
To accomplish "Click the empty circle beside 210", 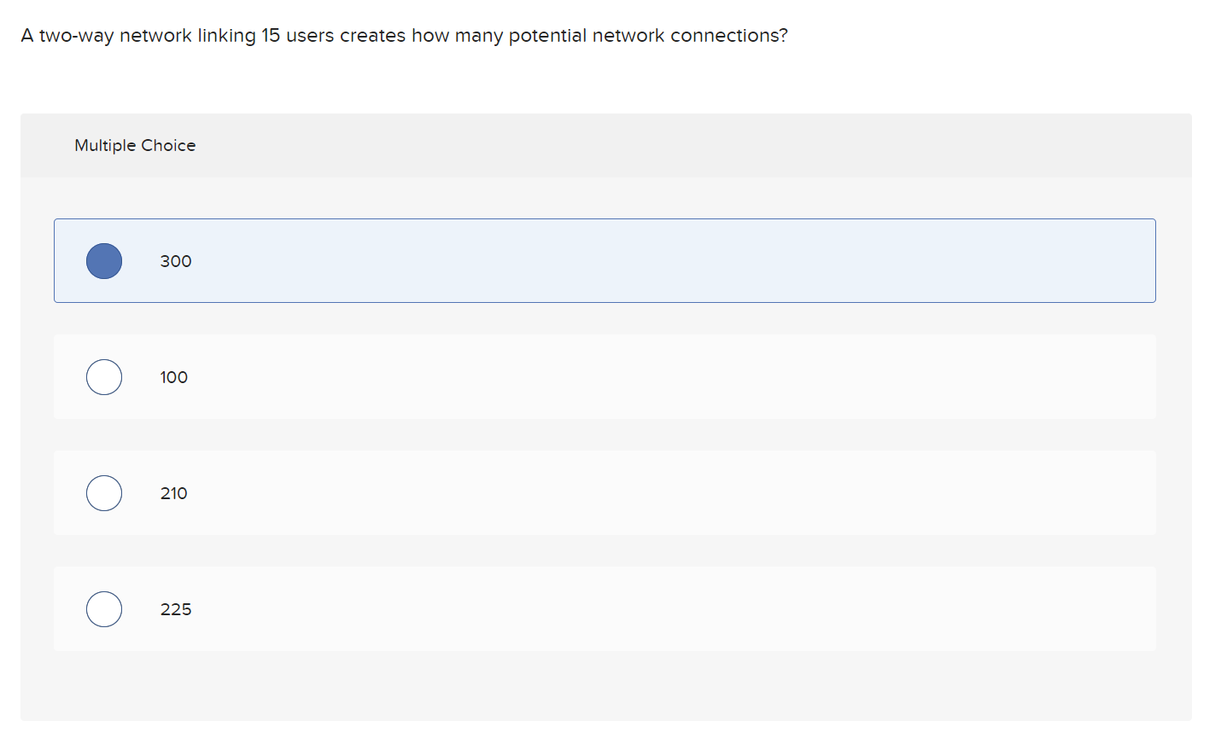I will tap(103, 492).
